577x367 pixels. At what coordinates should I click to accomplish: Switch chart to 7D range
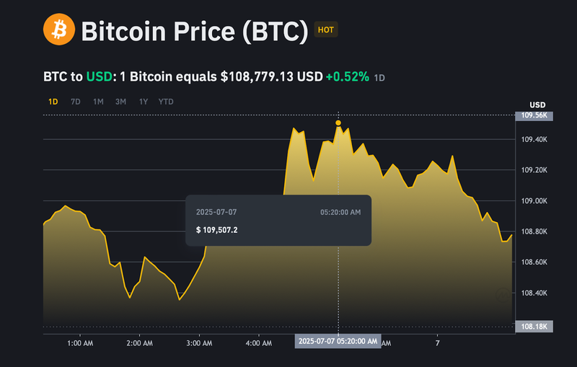pos(75,102)
